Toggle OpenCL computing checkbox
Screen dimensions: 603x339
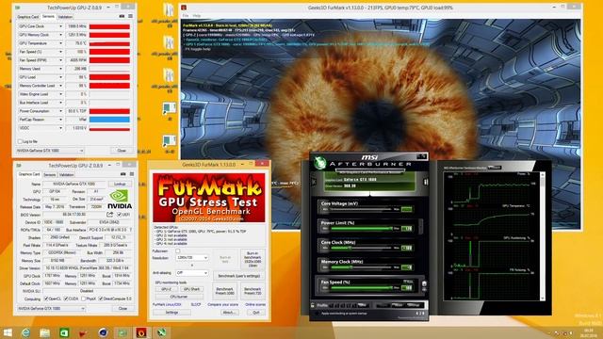pos(46,299)
